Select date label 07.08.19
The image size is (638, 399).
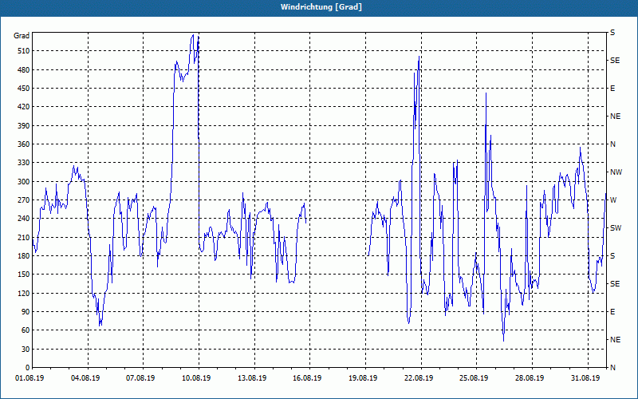140,378
